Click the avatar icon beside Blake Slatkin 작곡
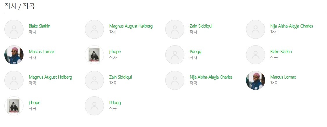The height and width of the screenshot is (127, 327). tap(256, 55)
